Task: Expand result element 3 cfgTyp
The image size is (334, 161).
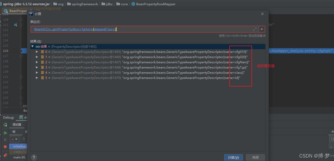Action: [x=37, y=67]
